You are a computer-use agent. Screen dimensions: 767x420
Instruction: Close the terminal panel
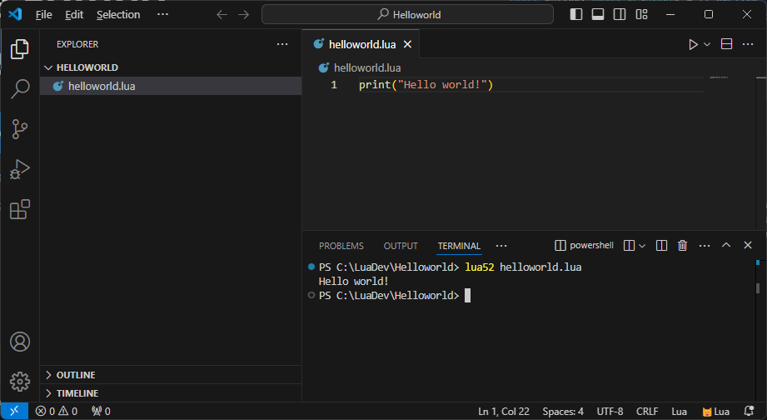748,245
